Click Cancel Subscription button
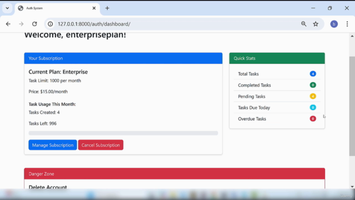This screenshot has height=200, width=355. point(101,145)
